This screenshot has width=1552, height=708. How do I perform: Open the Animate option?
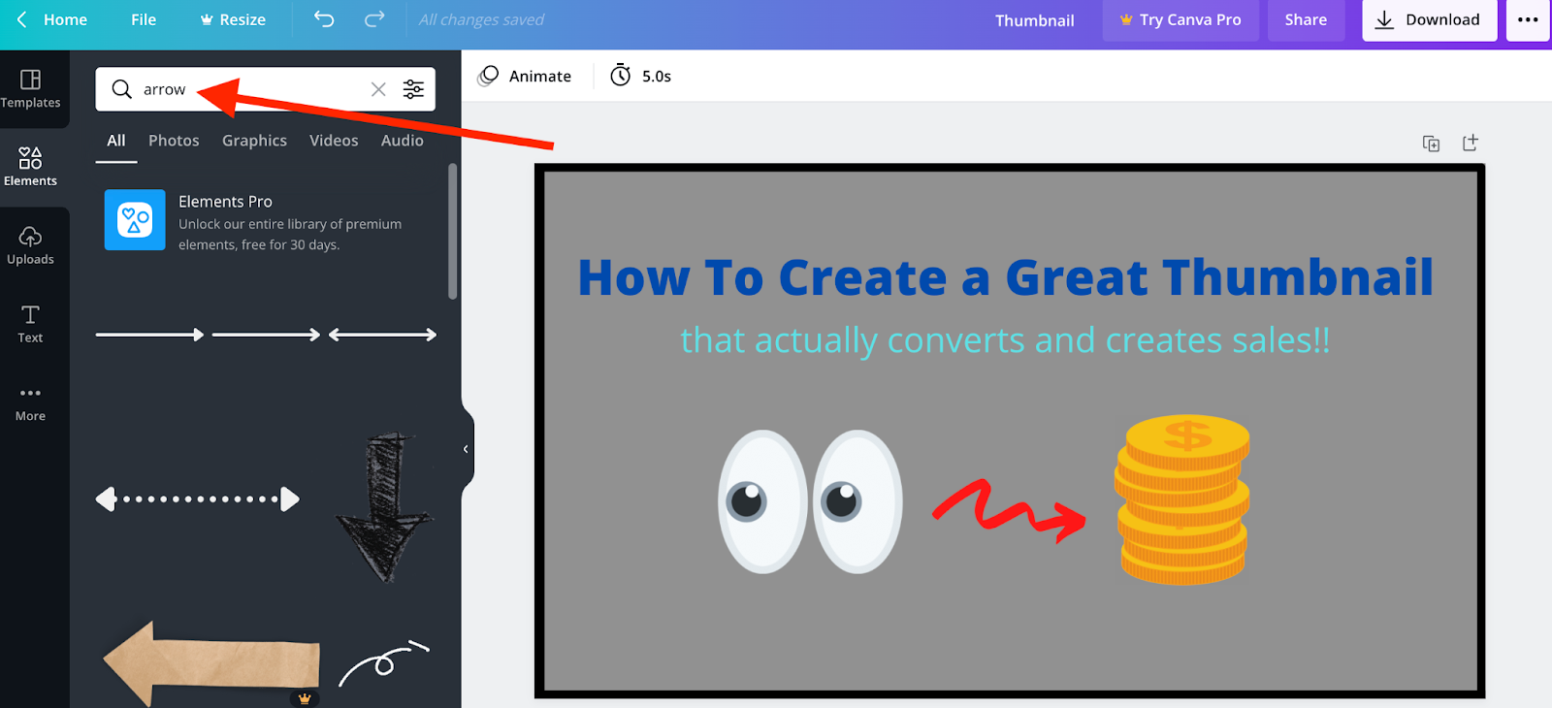524,76
